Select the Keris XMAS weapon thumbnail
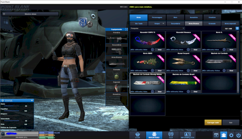The height and width of the screenshot is (139, 242). [148, 62]
